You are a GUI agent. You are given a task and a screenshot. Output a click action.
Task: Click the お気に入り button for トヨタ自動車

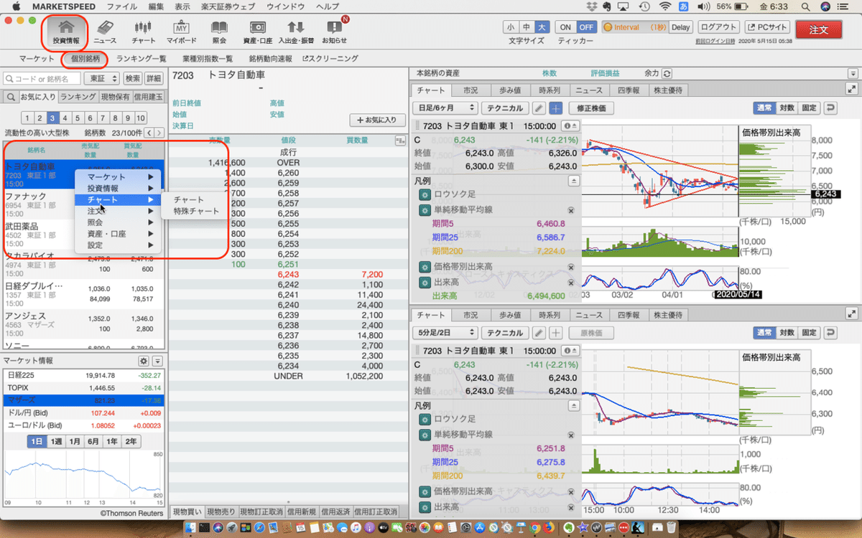tap(377, 120)
